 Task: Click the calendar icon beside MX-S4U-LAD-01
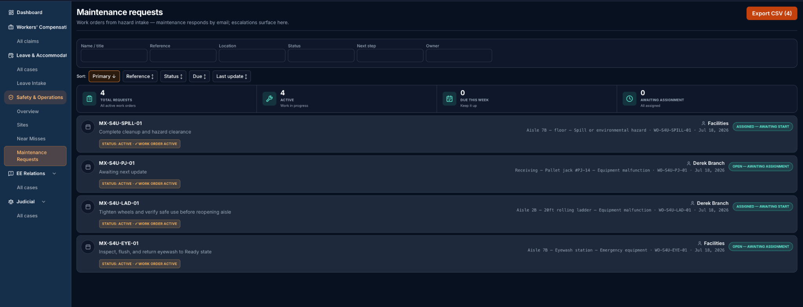coord(88,207)
